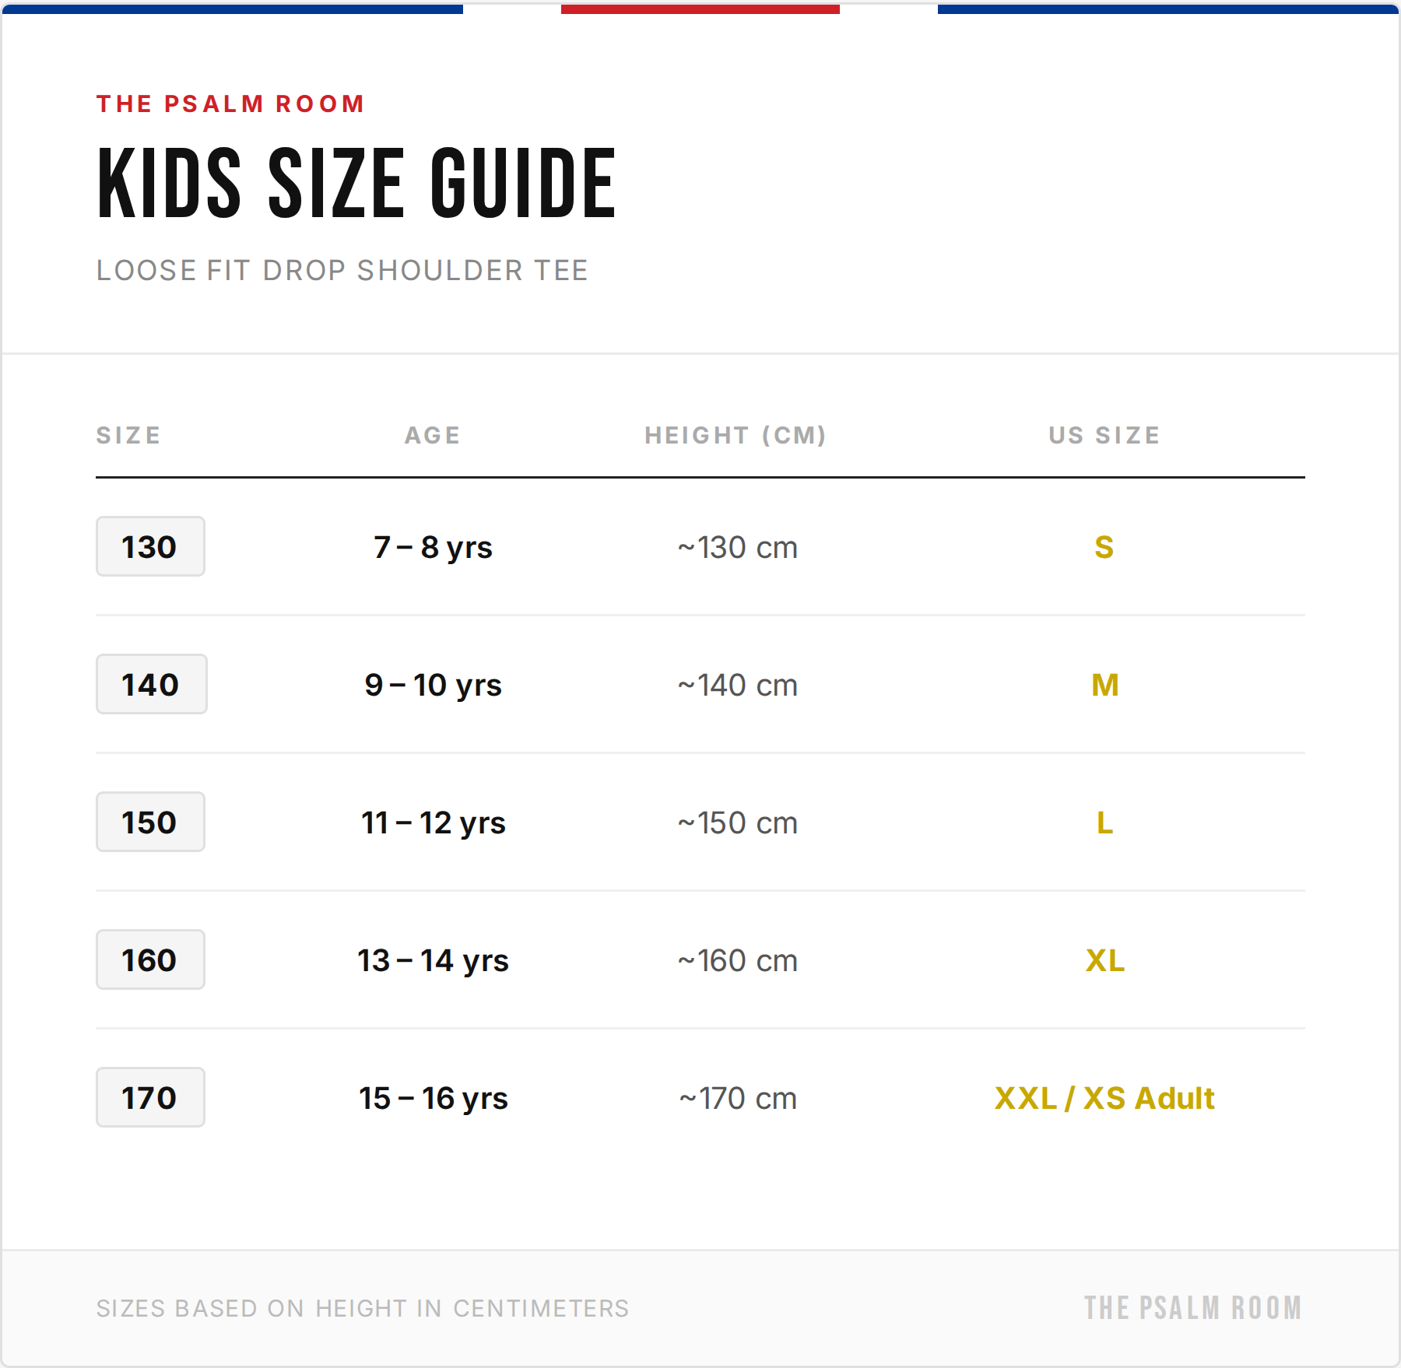Click the ~150 cm height cell
This screenshot has height=1368, width=1401.
(x=738, y=823)
